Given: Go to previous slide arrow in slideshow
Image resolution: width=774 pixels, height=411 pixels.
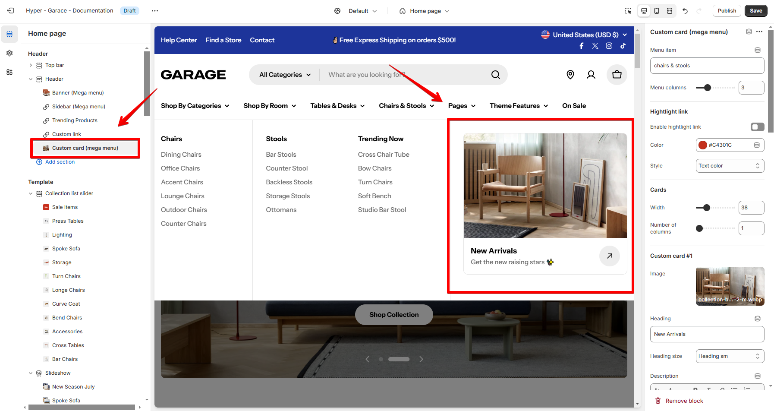Looking at the screenshot, I should point(368,359).
